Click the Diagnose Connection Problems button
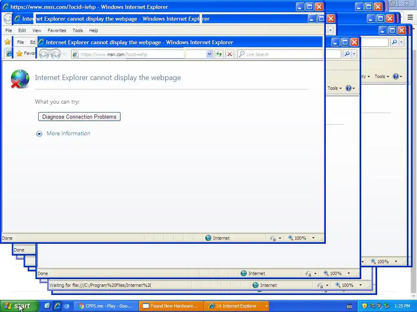This screenshot has height=312, width=417. [x=79, y=117]
